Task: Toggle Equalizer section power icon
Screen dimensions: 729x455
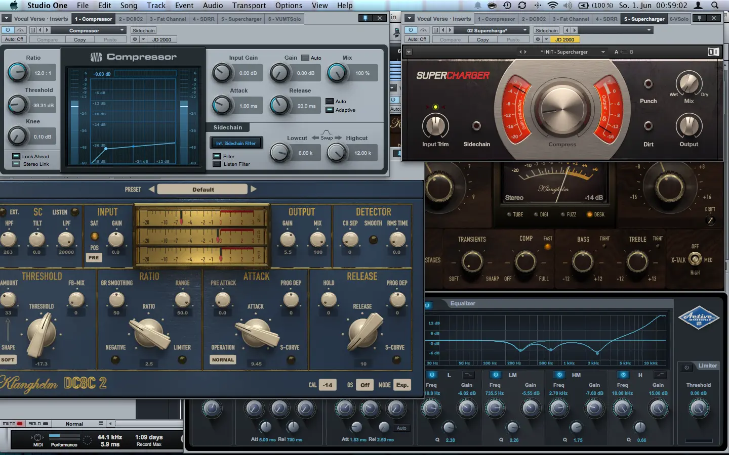Action: click(428, 305)
